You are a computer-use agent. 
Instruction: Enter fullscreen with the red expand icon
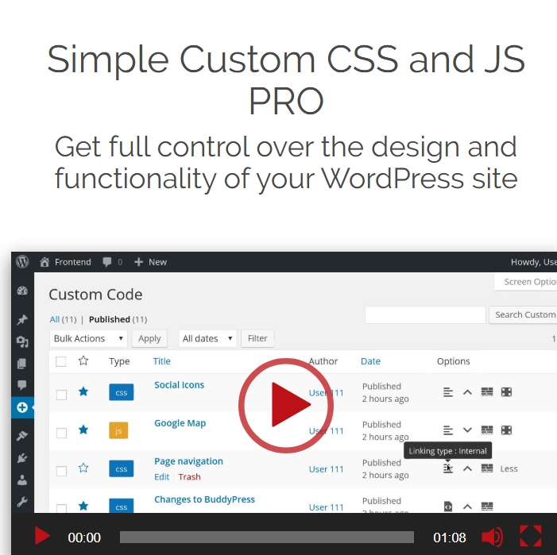click(530, 536)
